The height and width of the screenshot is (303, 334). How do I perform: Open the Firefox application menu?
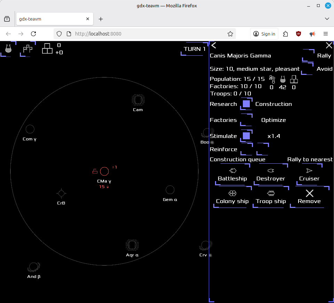click(x=326, y=34)
